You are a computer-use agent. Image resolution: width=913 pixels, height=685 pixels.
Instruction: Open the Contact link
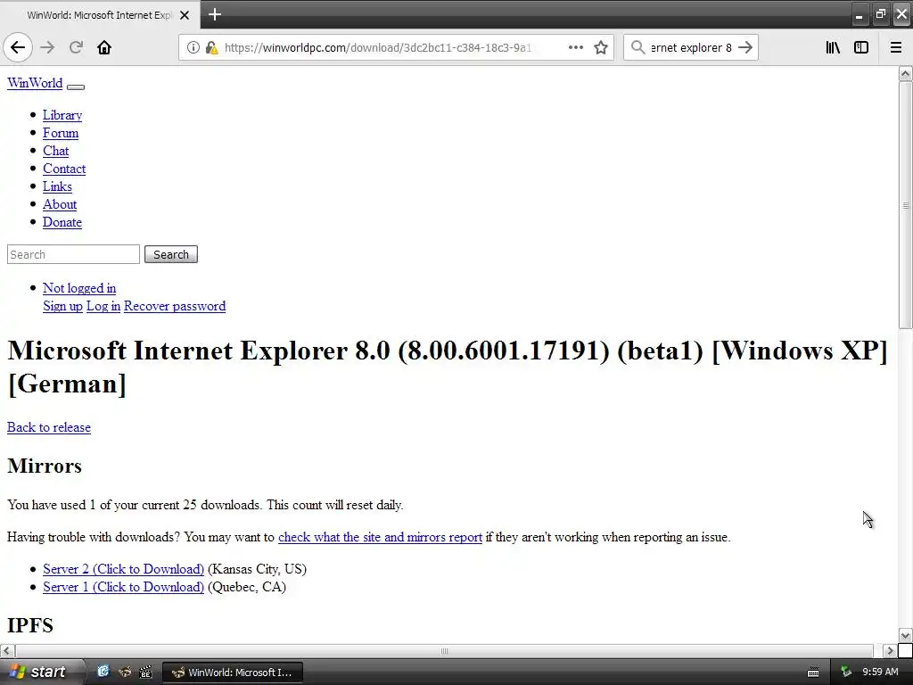[x=64, y=169]
